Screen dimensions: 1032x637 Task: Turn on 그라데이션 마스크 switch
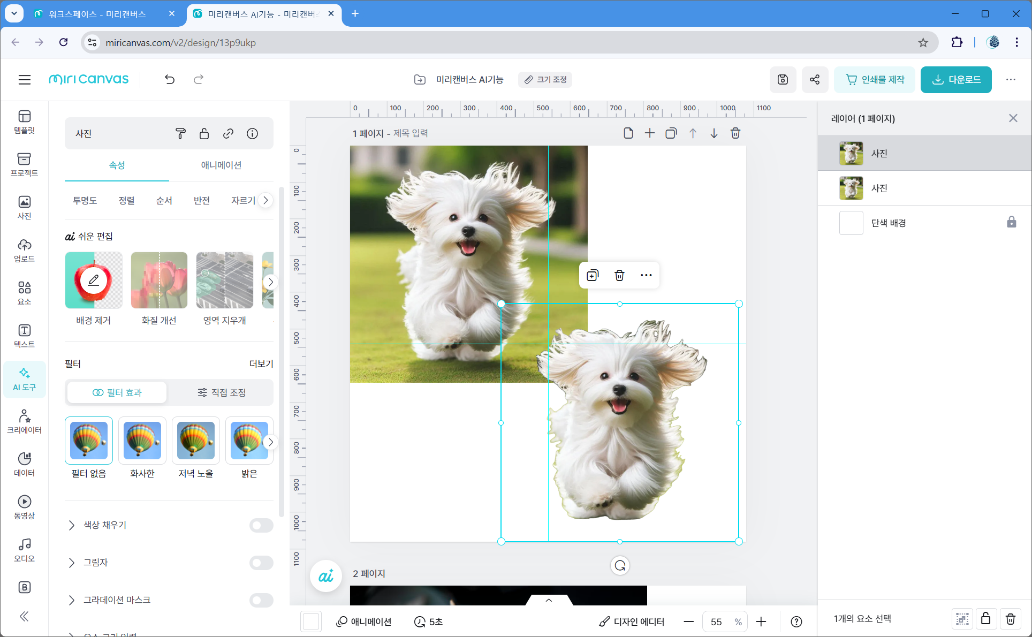click(x=261, y=600)
